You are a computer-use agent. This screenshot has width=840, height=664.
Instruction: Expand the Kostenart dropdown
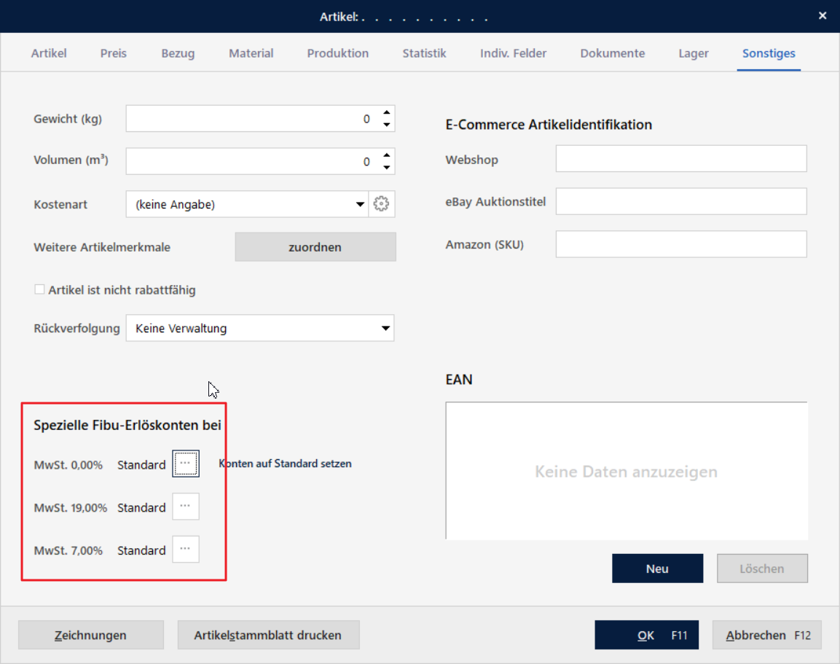[x=360, y=204]
